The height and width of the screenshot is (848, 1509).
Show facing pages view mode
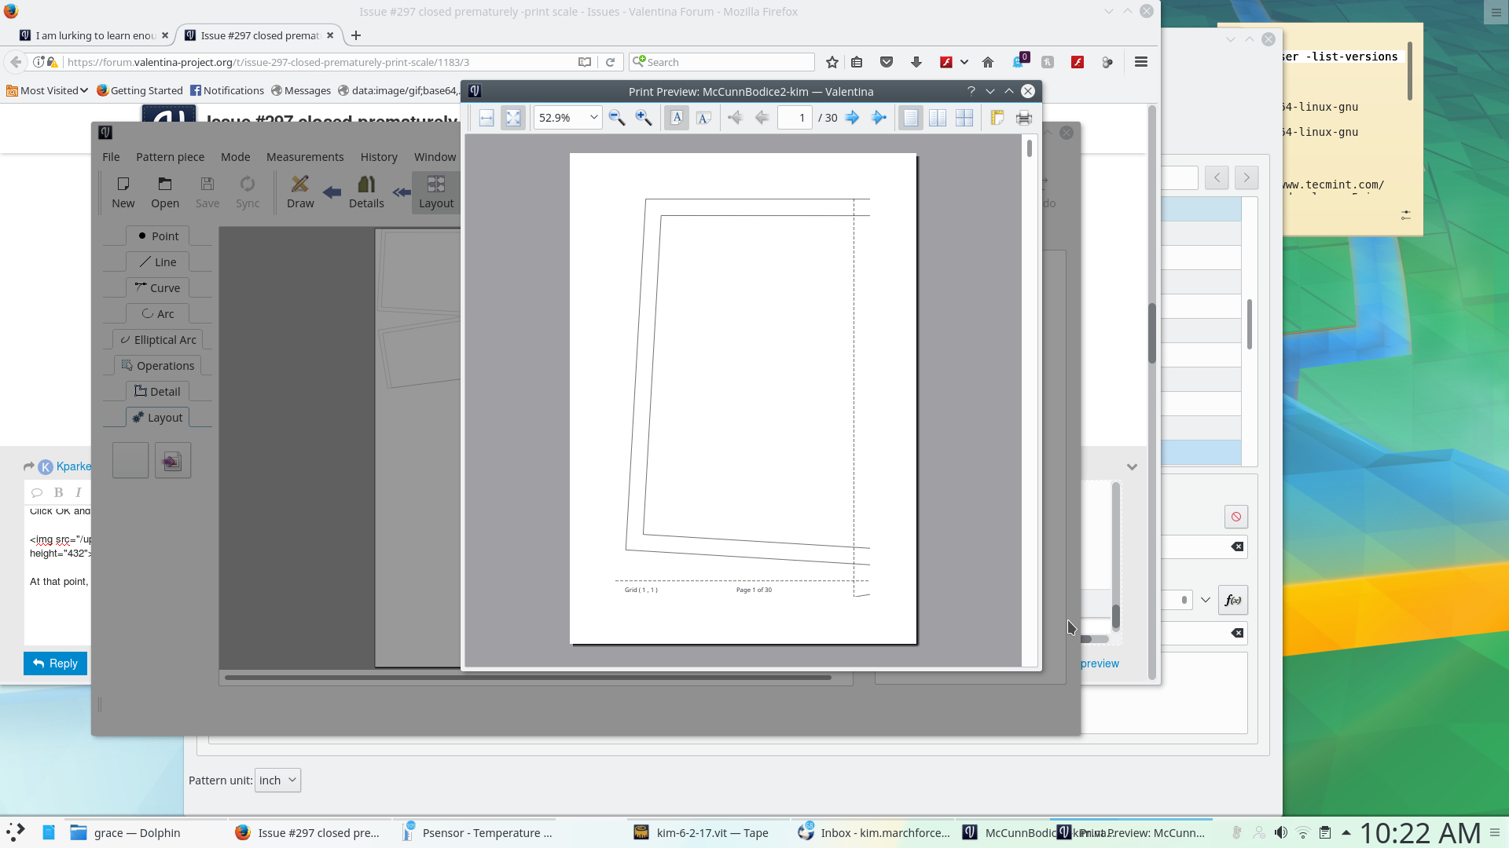click(937, 118)
